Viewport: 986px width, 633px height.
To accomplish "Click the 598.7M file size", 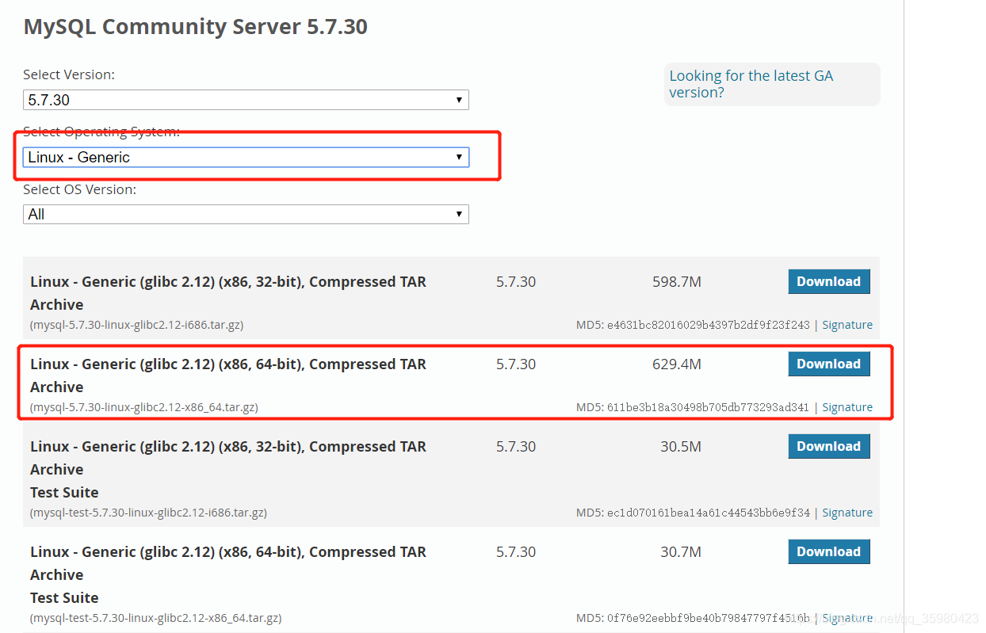I will pos(676,282).
